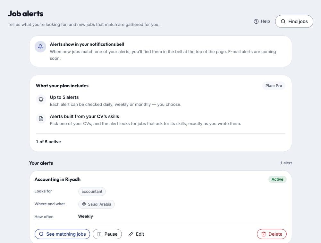The image size is (321, 243).
Task: Click the Job alerts page heading
Action: 26,14
